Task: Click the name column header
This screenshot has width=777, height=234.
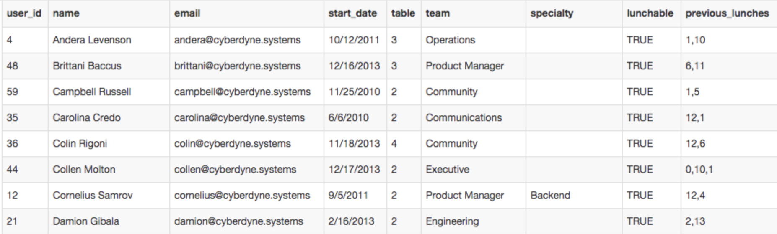Action: pos(66,13)
